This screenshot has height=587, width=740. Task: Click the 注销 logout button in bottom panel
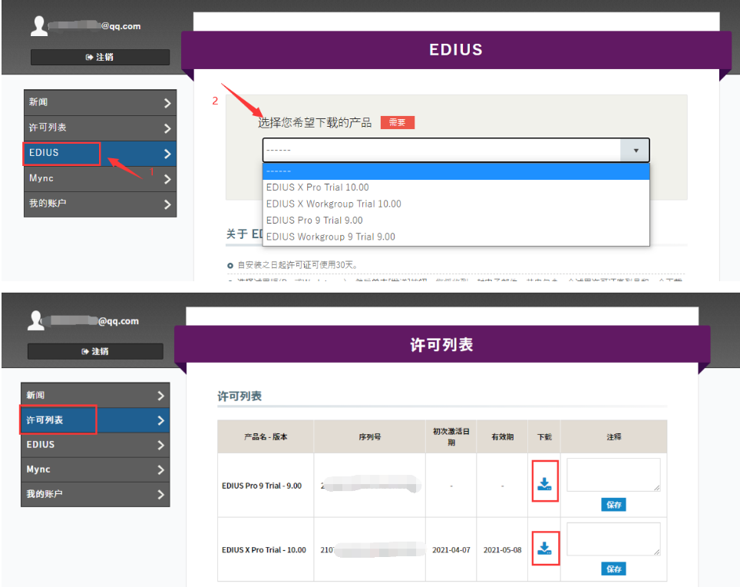coord(95,351)
